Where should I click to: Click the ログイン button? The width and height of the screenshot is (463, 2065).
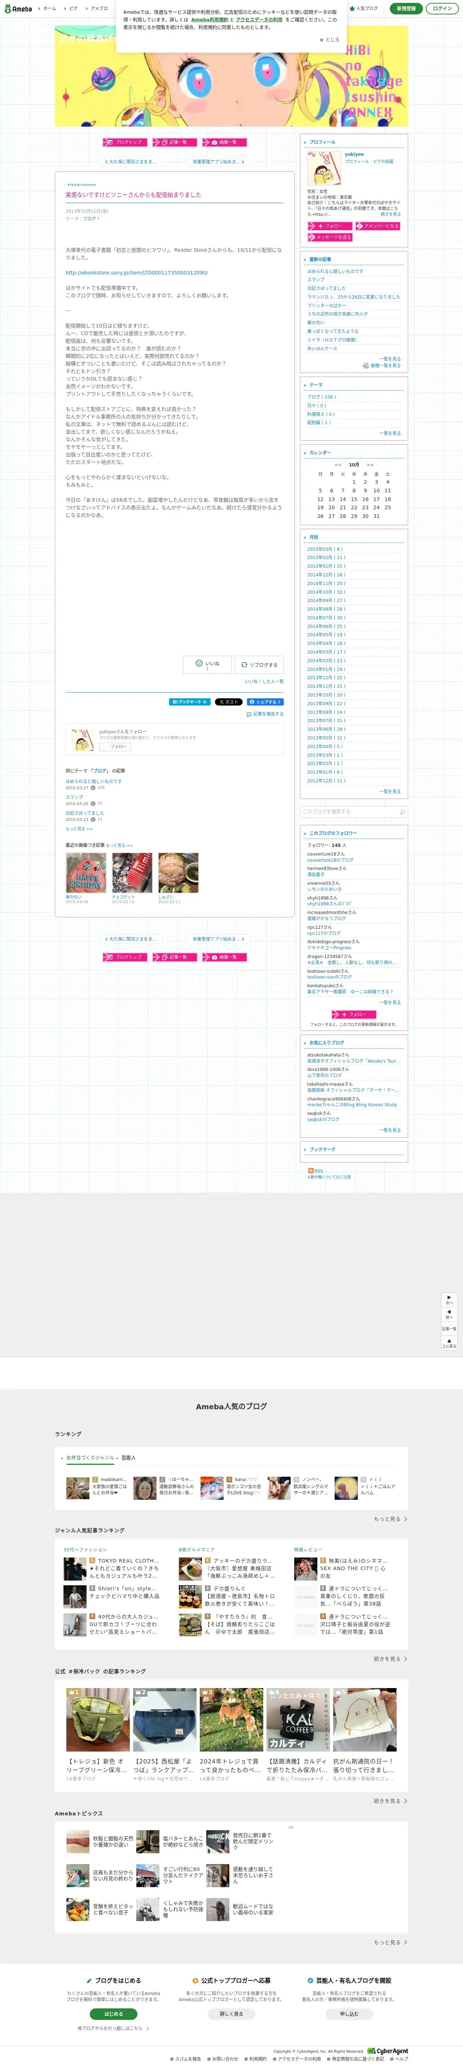click(442, 8)
